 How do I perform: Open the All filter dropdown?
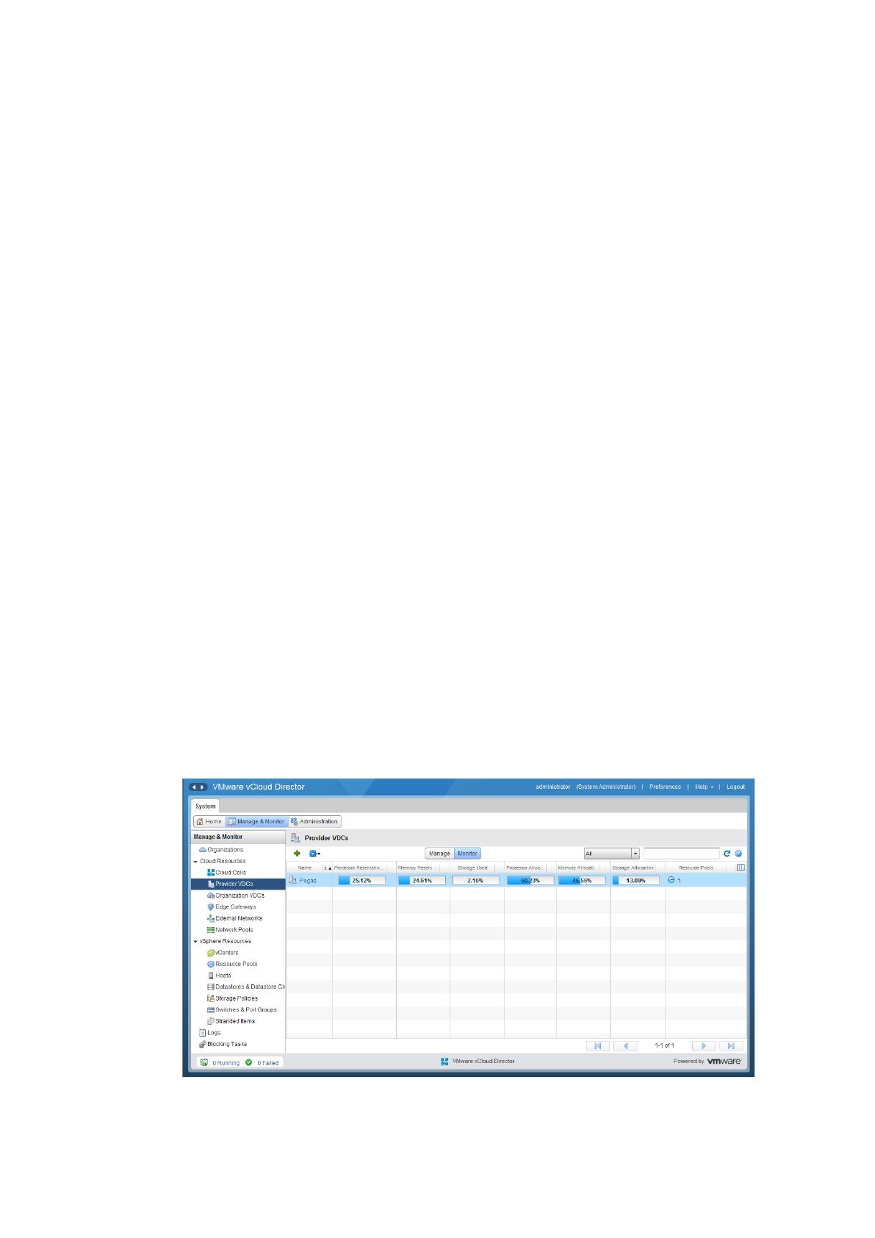point(612,854)
